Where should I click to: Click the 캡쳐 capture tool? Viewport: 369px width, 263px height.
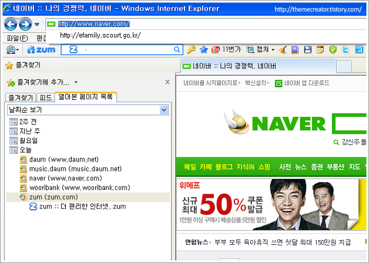258,49
